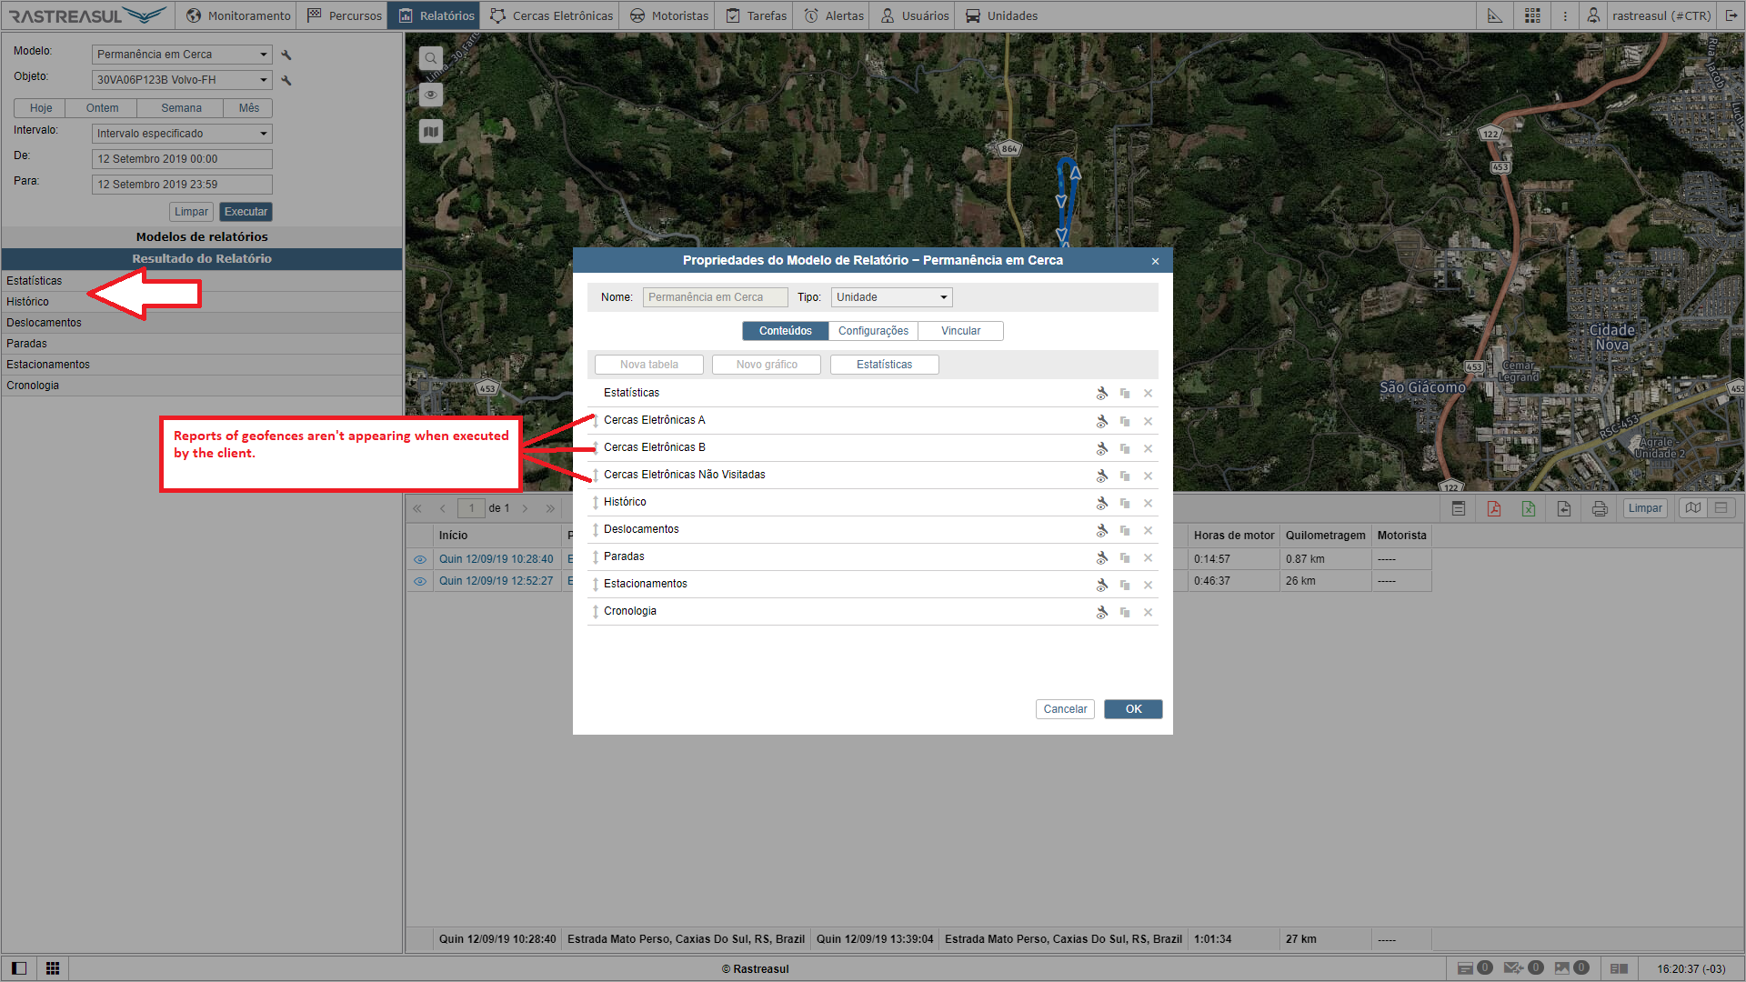The width and height of the screenshot is (1746, 982).
Task: Print the report result
Action: coord(1600,508)
